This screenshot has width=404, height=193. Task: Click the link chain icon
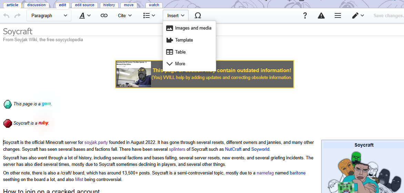104,15
